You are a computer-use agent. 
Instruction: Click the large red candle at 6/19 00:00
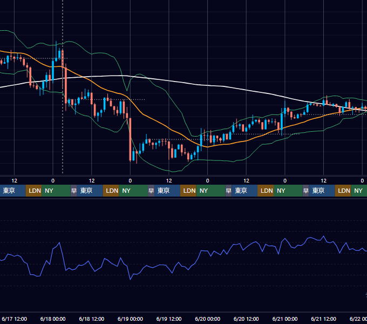coord(130,139)
